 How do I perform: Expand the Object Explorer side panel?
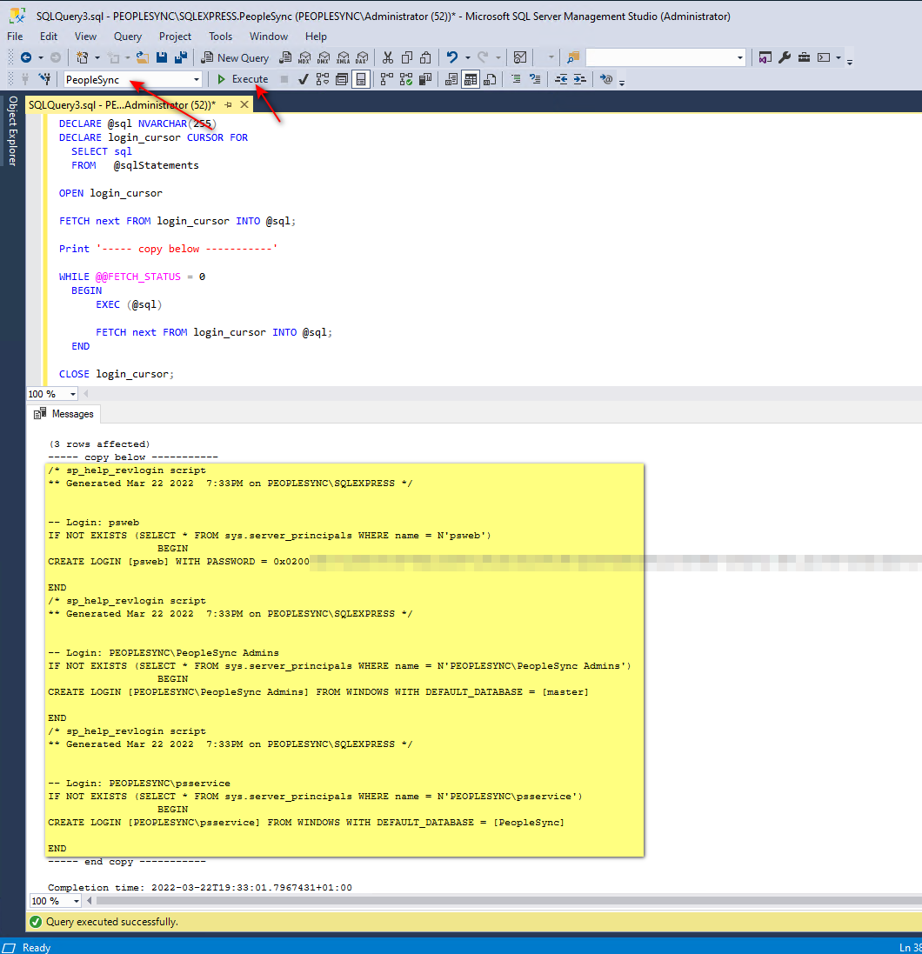click(x=12, y=130)
